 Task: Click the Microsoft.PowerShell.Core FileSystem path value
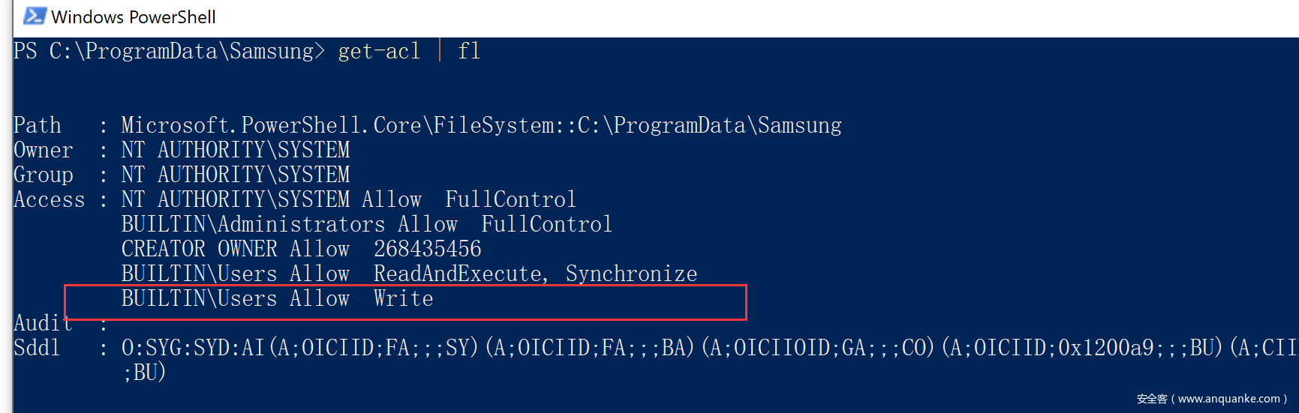[481, 125]
